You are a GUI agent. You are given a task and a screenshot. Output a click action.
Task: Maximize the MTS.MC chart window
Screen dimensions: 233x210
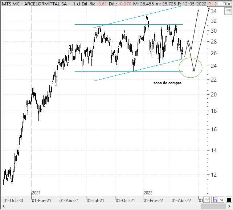[224, 4]
